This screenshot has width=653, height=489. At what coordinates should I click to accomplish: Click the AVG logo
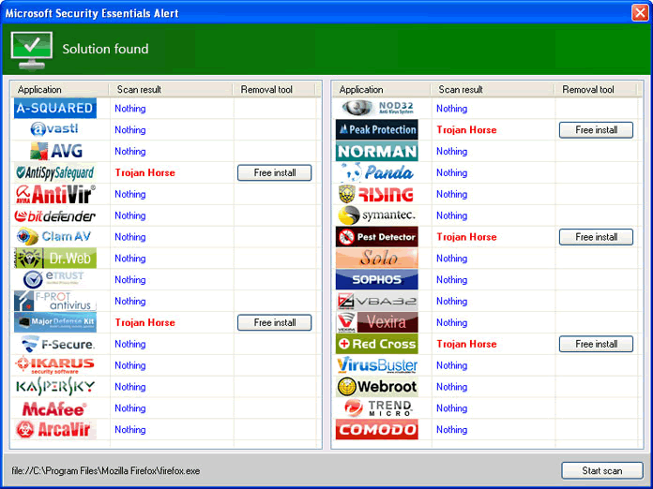pyautogui.click(x=56, y=151)
